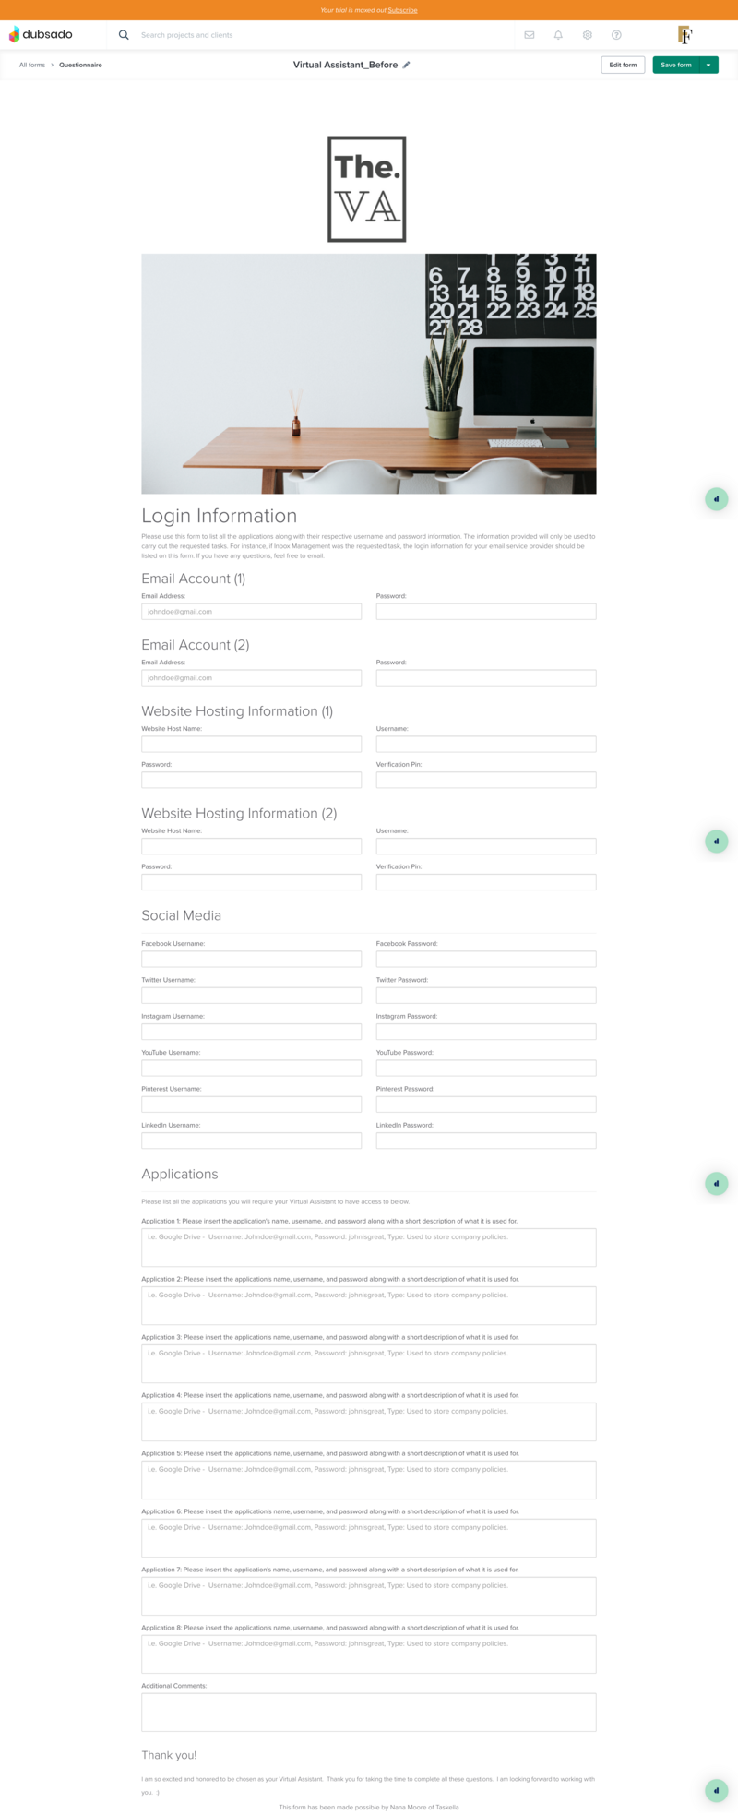Screen dimensions: 738x1815
Task: Open the help question mark icon
Action: (616, 35)
